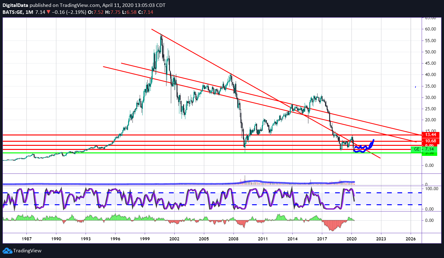Click the 2011 year label
This screenshot has height=258, width=444.
point(263,239)
